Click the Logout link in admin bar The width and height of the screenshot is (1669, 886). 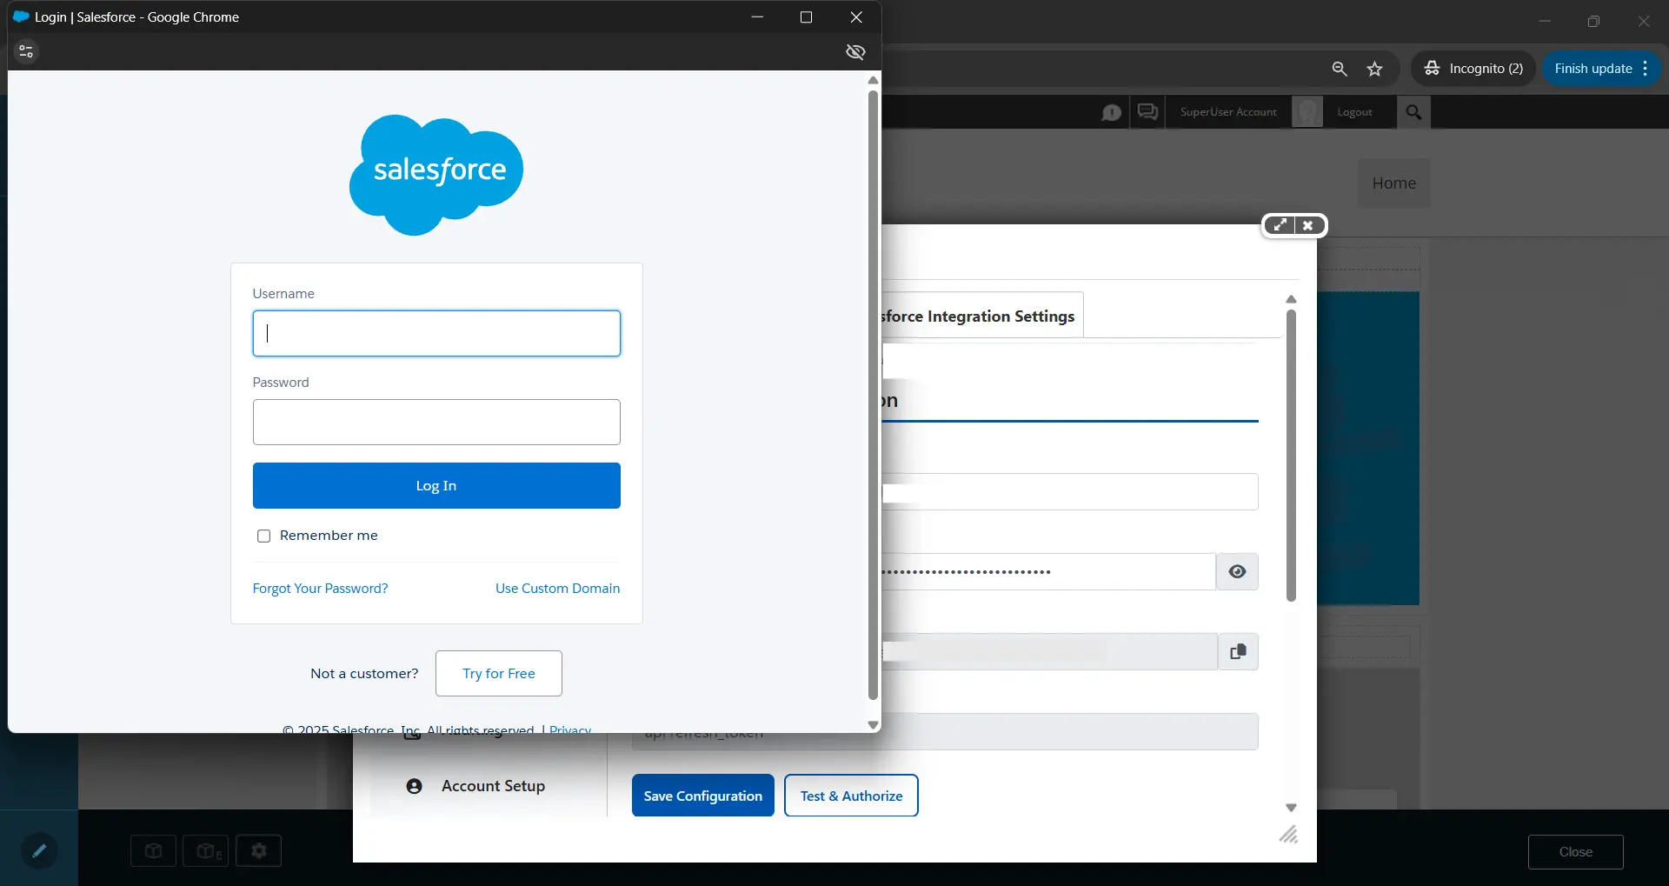tap(1354, 112)
